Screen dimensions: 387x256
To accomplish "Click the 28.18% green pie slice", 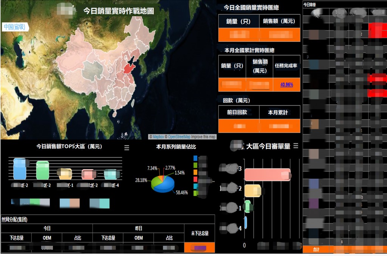I will [155, 182].
